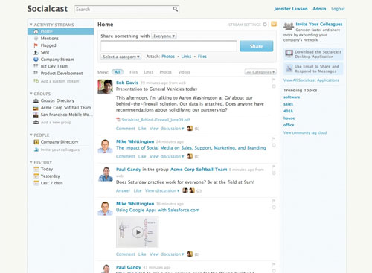372x273 pixels.
Task: Click the orange RSS feed icon
Action: click(x=274, y=24)
